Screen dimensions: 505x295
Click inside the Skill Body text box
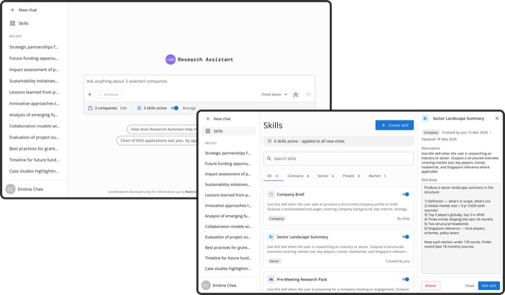coord(461,228)
